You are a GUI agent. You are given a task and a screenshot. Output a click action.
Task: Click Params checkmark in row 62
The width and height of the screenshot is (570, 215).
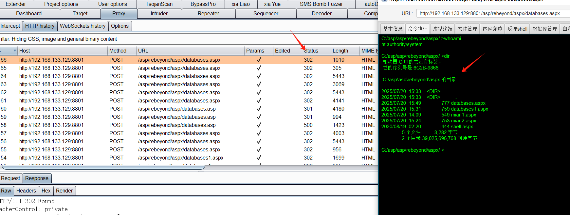coord(259,92)
